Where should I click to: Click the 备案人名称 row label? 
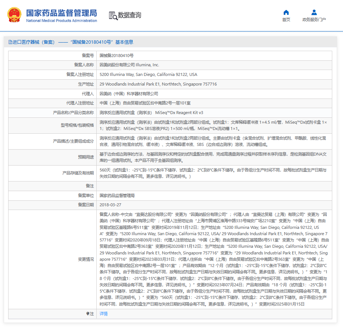pos(84,65)
